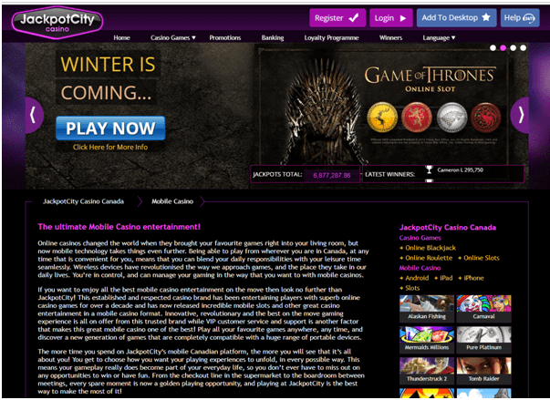Viewport: 550px width, 400px height.
Task: Click the Login button
Action: [x=390, y=18]
